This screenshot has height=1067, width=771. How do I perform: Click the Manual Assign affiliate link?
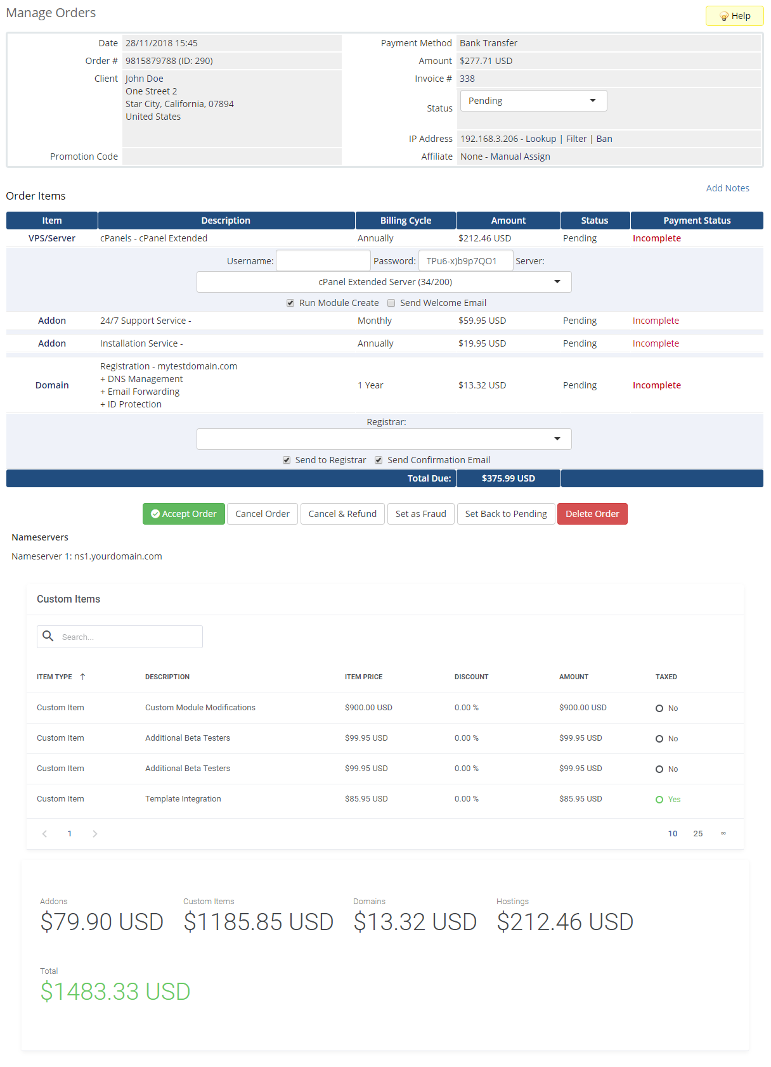(521, 157)
